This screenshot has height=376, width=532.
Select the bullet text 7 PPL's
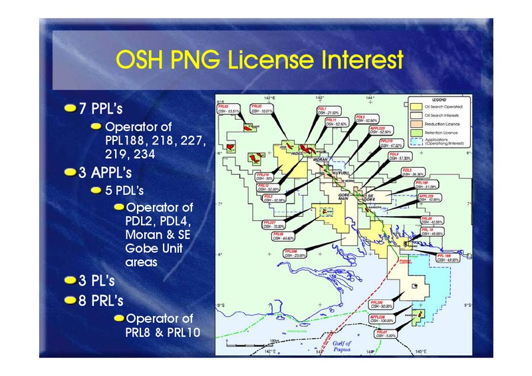click(x=100, y=108)
